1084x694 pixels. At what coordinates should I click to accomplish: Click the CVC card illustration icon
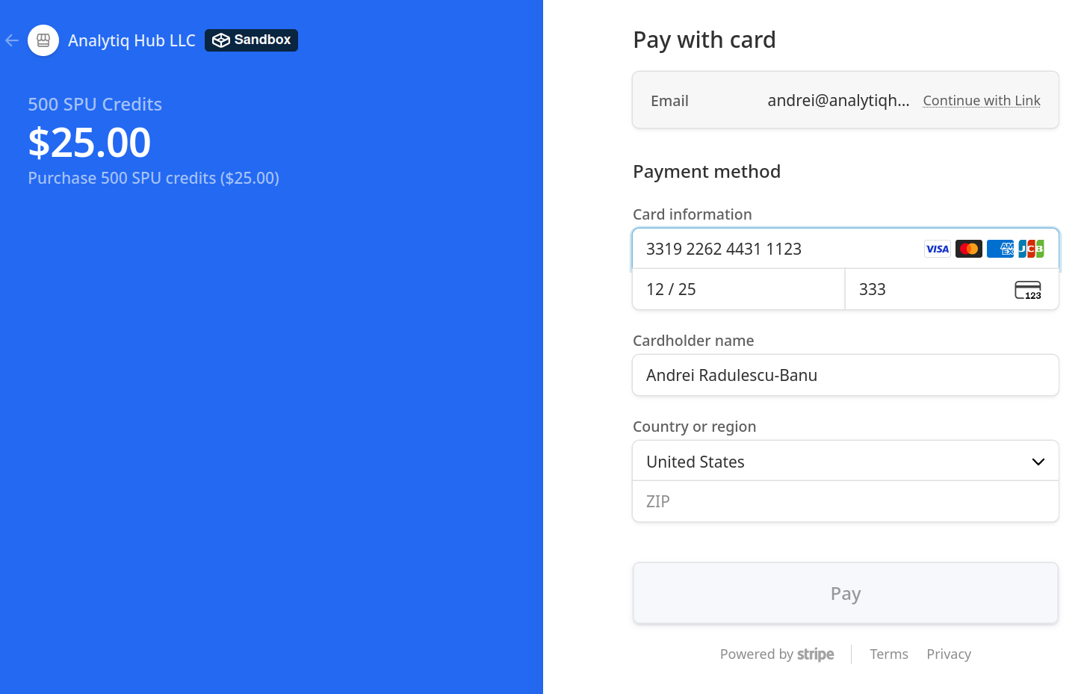click(1029, 290)
